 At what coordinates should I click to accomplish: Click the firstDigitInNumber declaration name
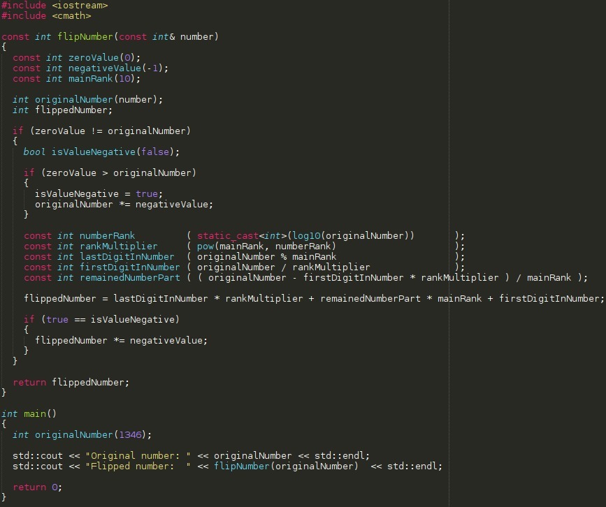click(129, 267)
